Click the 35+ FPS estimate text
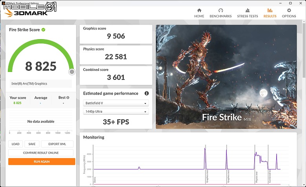 tap(116, 122)
